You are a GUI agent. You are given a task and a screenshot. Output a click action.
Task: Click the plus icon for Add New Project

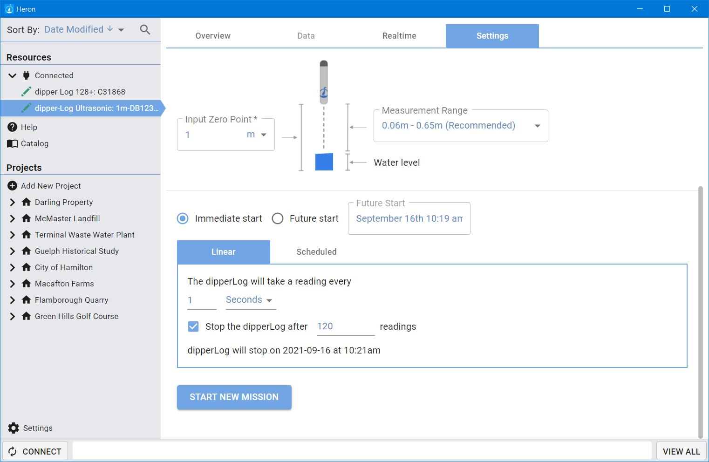(13, 186)
